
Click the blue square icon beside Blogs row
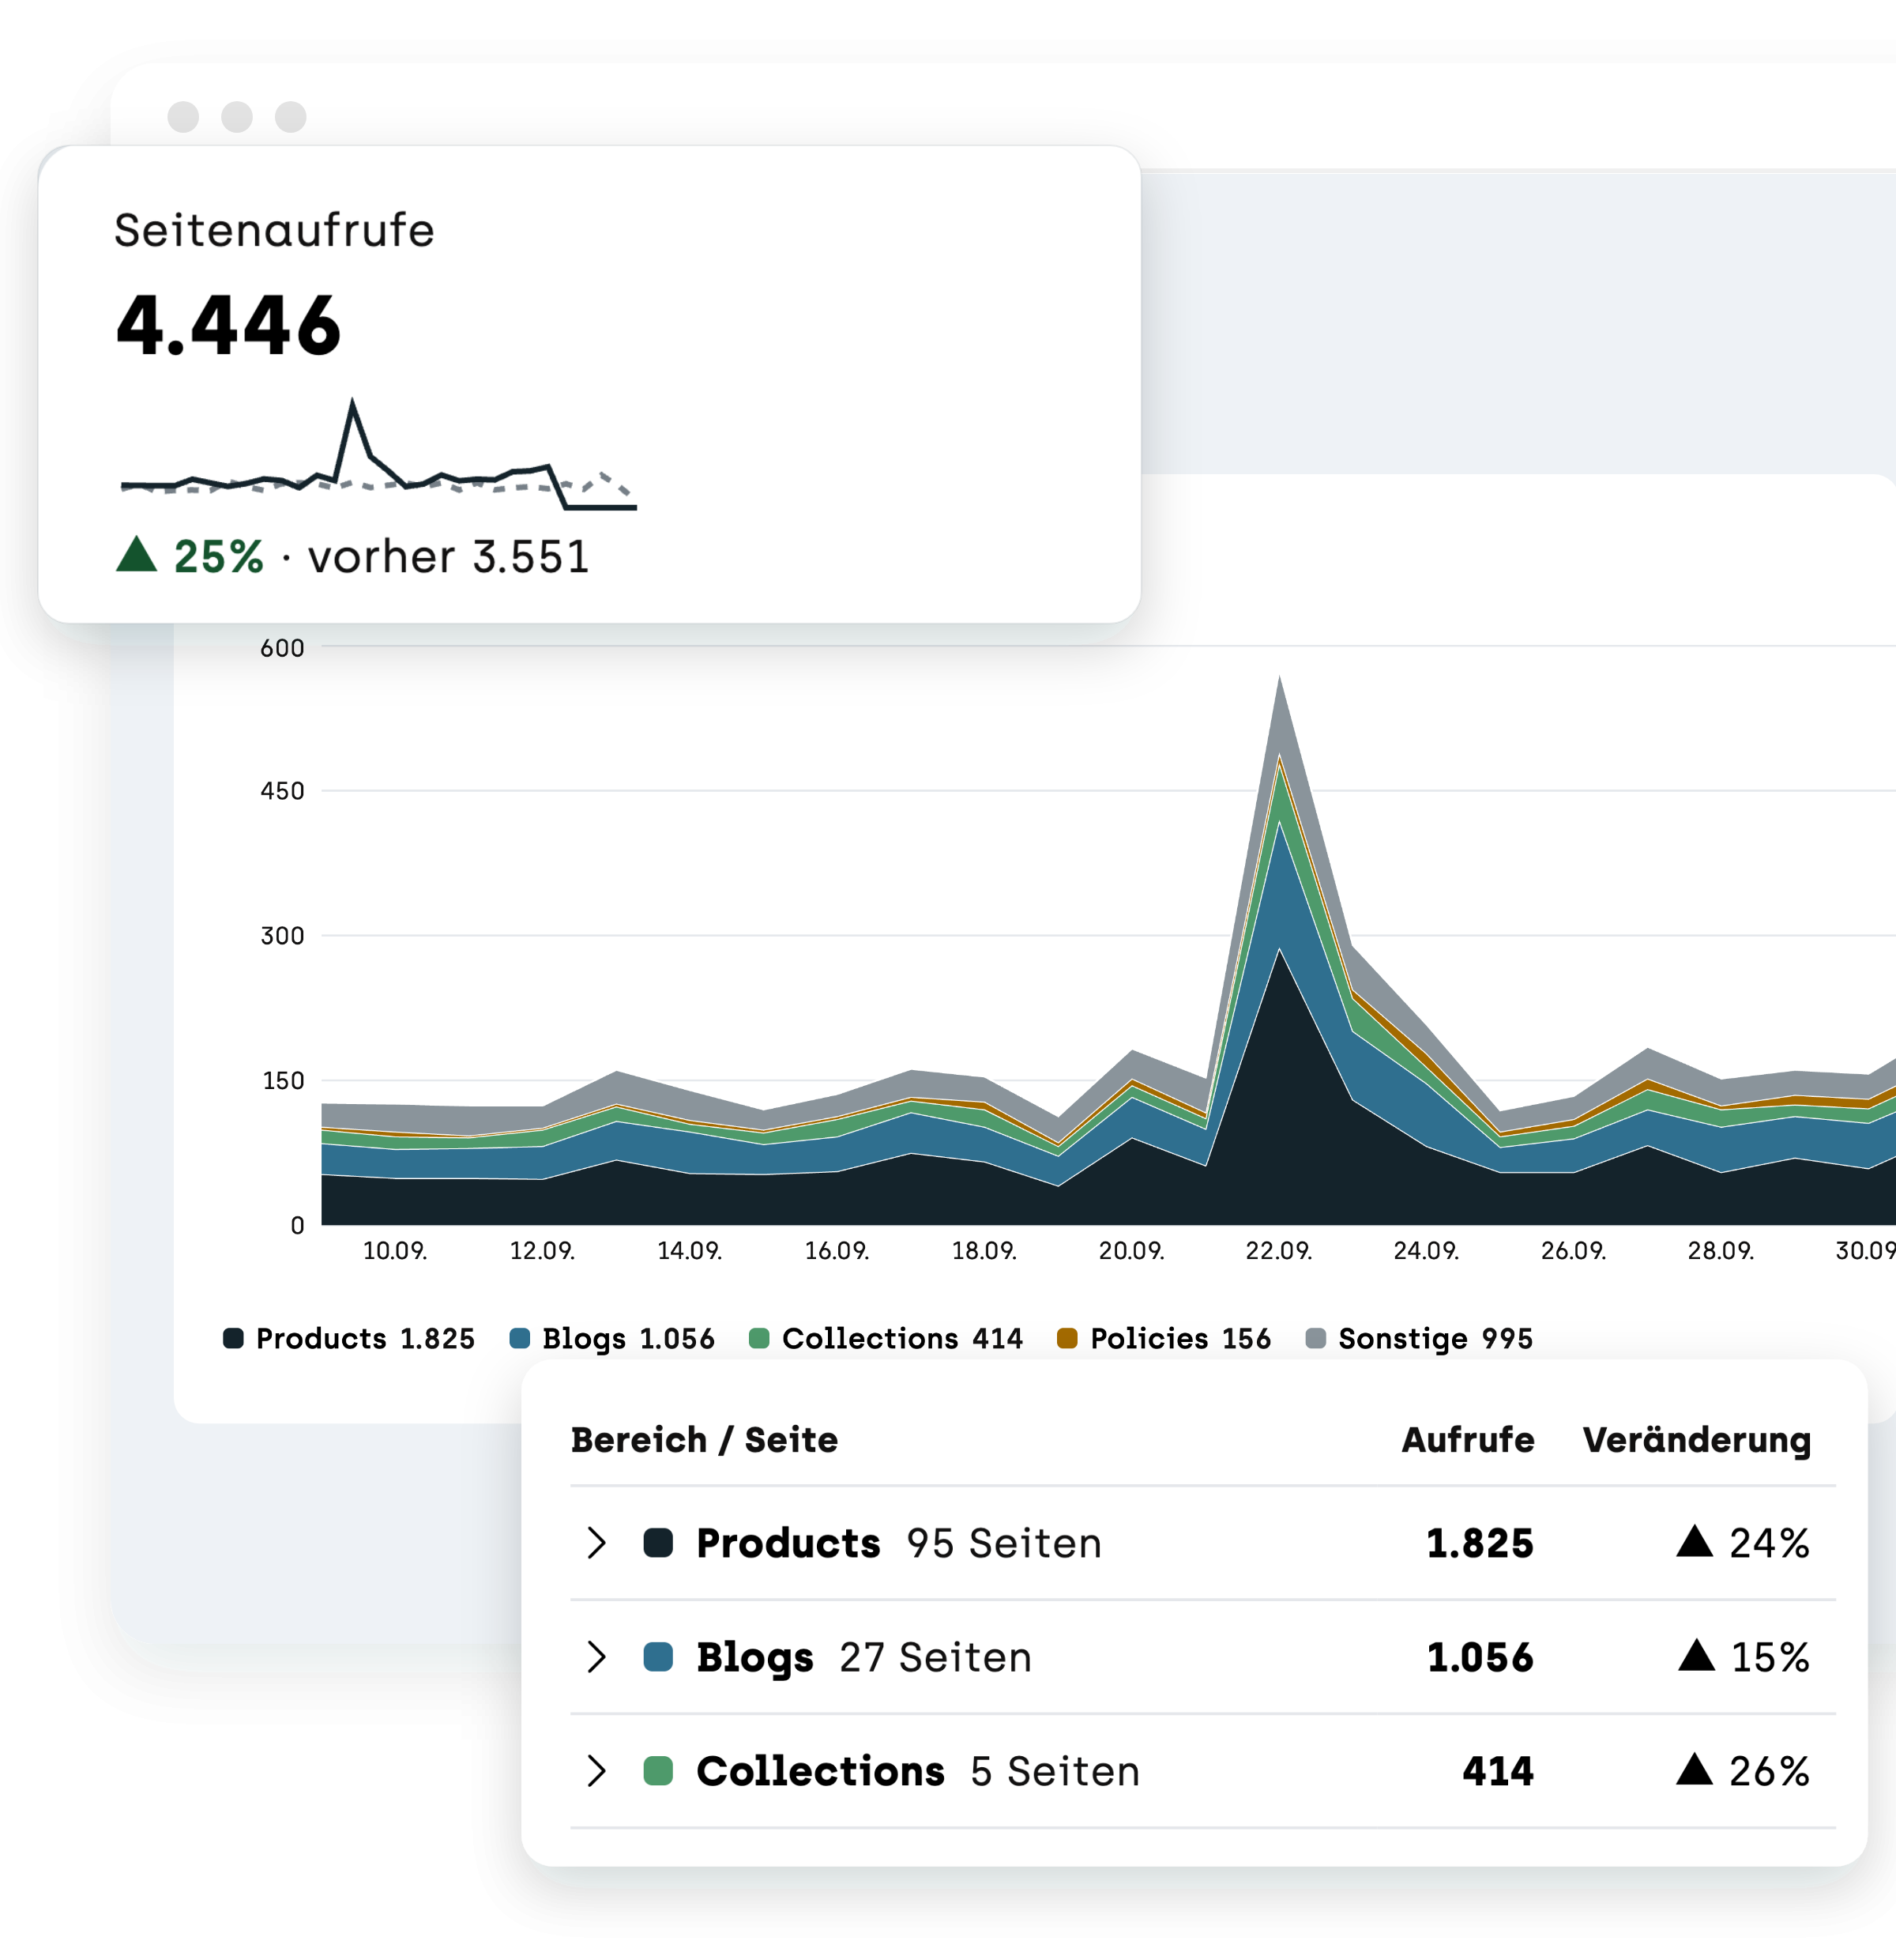tap(657, 1657)
